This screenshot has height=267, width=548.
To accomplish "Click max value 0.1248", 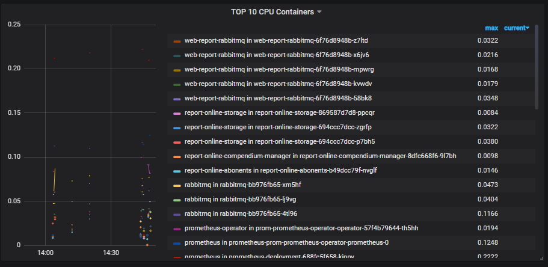I will point(488,242).
